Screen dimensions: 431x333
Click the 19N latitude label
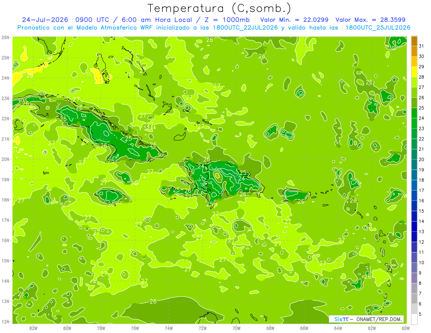(x=5, y=179)
